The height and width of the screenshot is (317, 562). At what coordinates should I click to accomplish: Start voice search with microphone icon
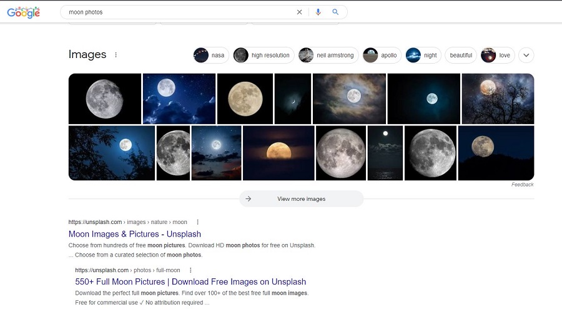[318, 12]
